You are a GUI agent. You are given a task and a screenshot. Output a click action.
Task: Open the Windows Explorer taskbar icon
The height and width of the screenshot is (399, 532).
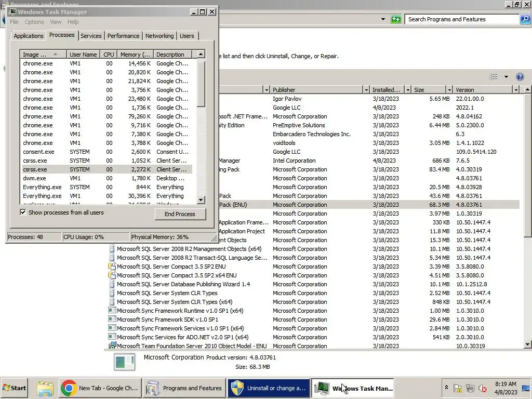45,388
